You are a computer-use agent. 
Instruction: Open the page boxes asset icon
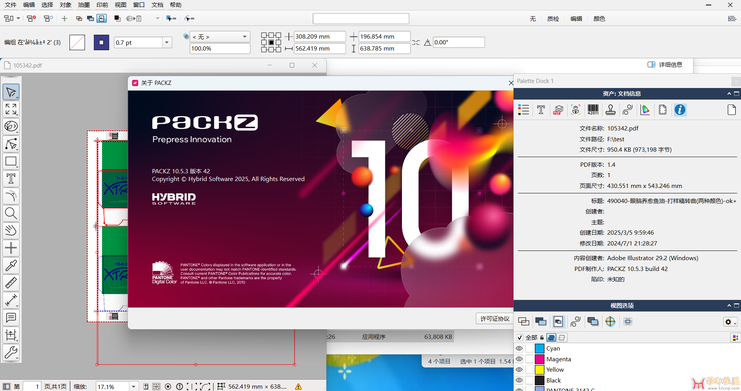point(663,110)
